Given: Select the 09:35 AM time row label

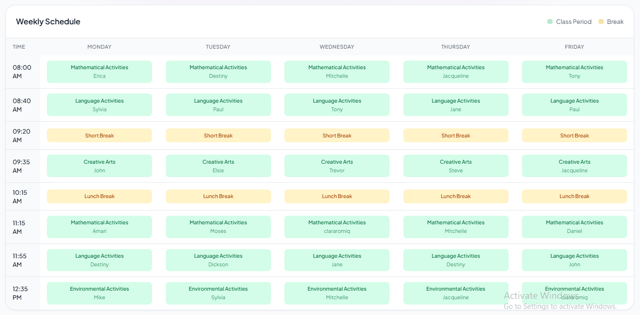Looking at the screenshot, I should point(22,166).
